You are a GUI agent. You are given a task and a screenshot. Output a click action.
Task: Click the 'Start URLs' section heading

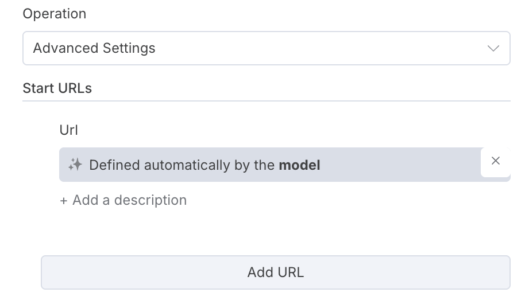click(57, 88)
